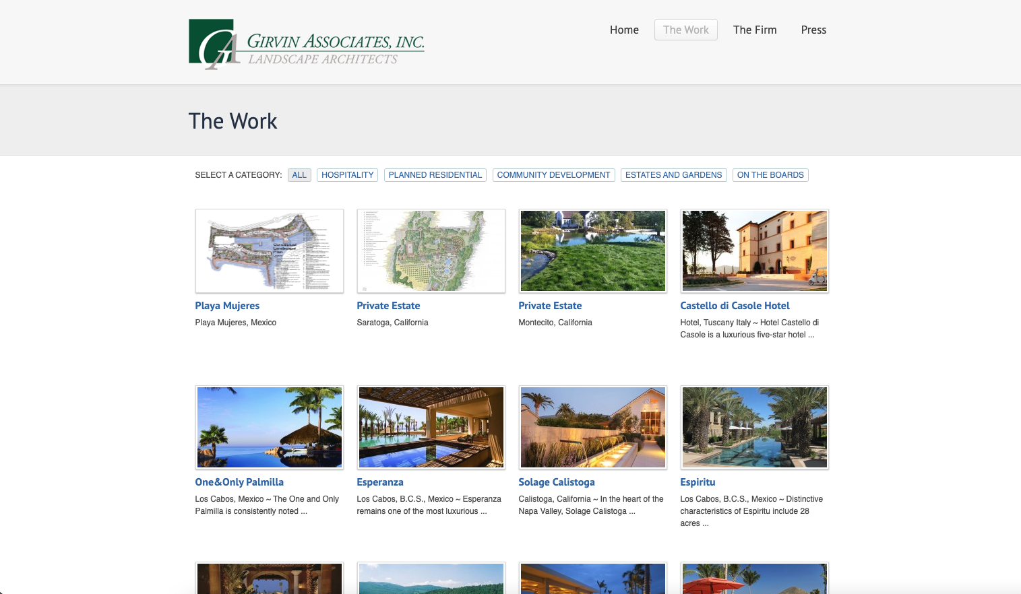Show PLANNED RESIDENTIAL projects

[x=435, y=175]
